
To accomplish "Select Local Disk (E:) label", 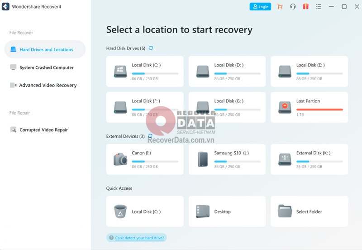I will pyautogui.click(x=310, y=65).
